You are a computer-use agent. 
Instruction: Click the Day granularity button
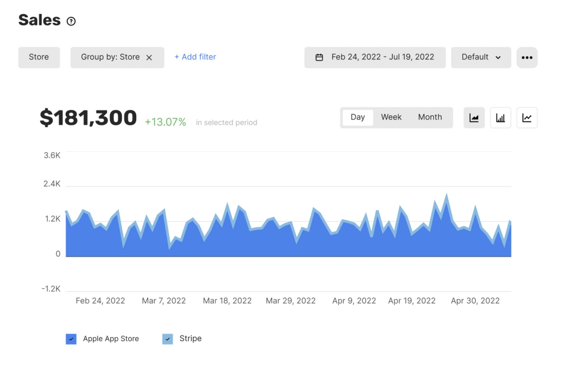pyautogui.click(x=358, y=117)
